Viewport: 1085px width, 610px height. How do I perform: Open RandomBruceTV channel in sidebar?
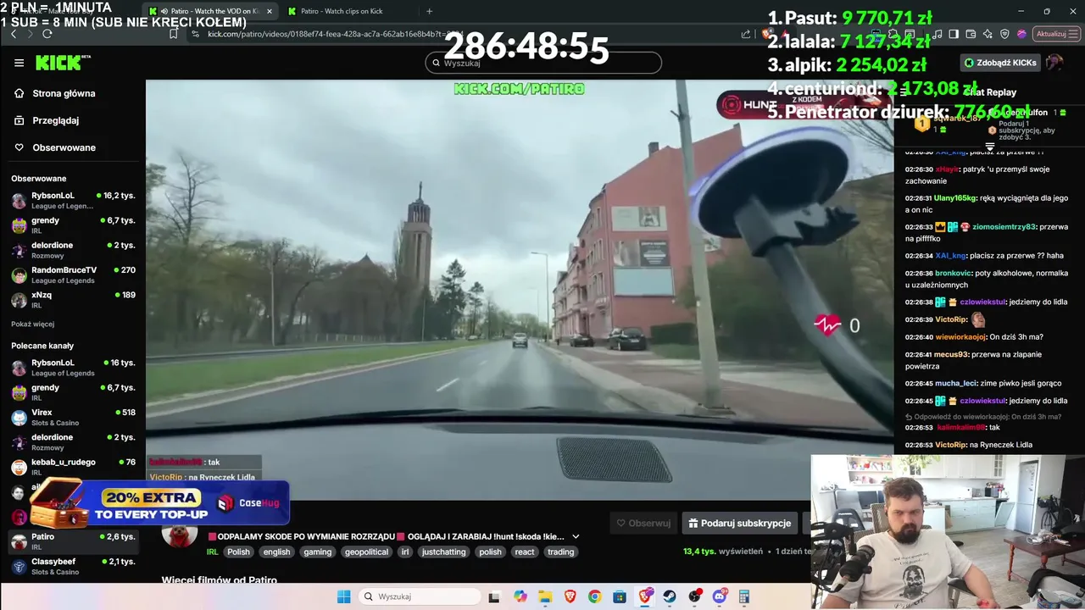(x=72, y=274)
